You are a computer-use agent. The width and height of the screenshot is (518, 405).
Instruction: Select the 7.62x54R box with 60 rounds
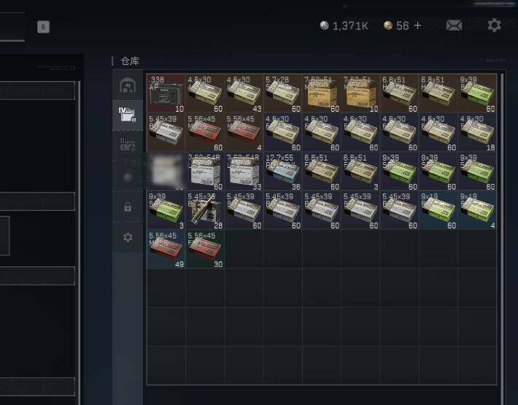pyautogui.click(x=205, y=171)
